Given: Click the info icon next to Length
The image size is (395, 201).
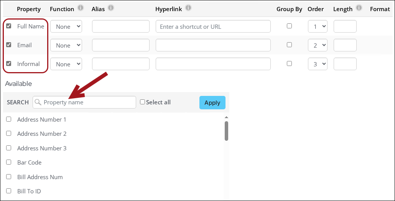Looking at the screenshot, I should (x=359, y=8).
